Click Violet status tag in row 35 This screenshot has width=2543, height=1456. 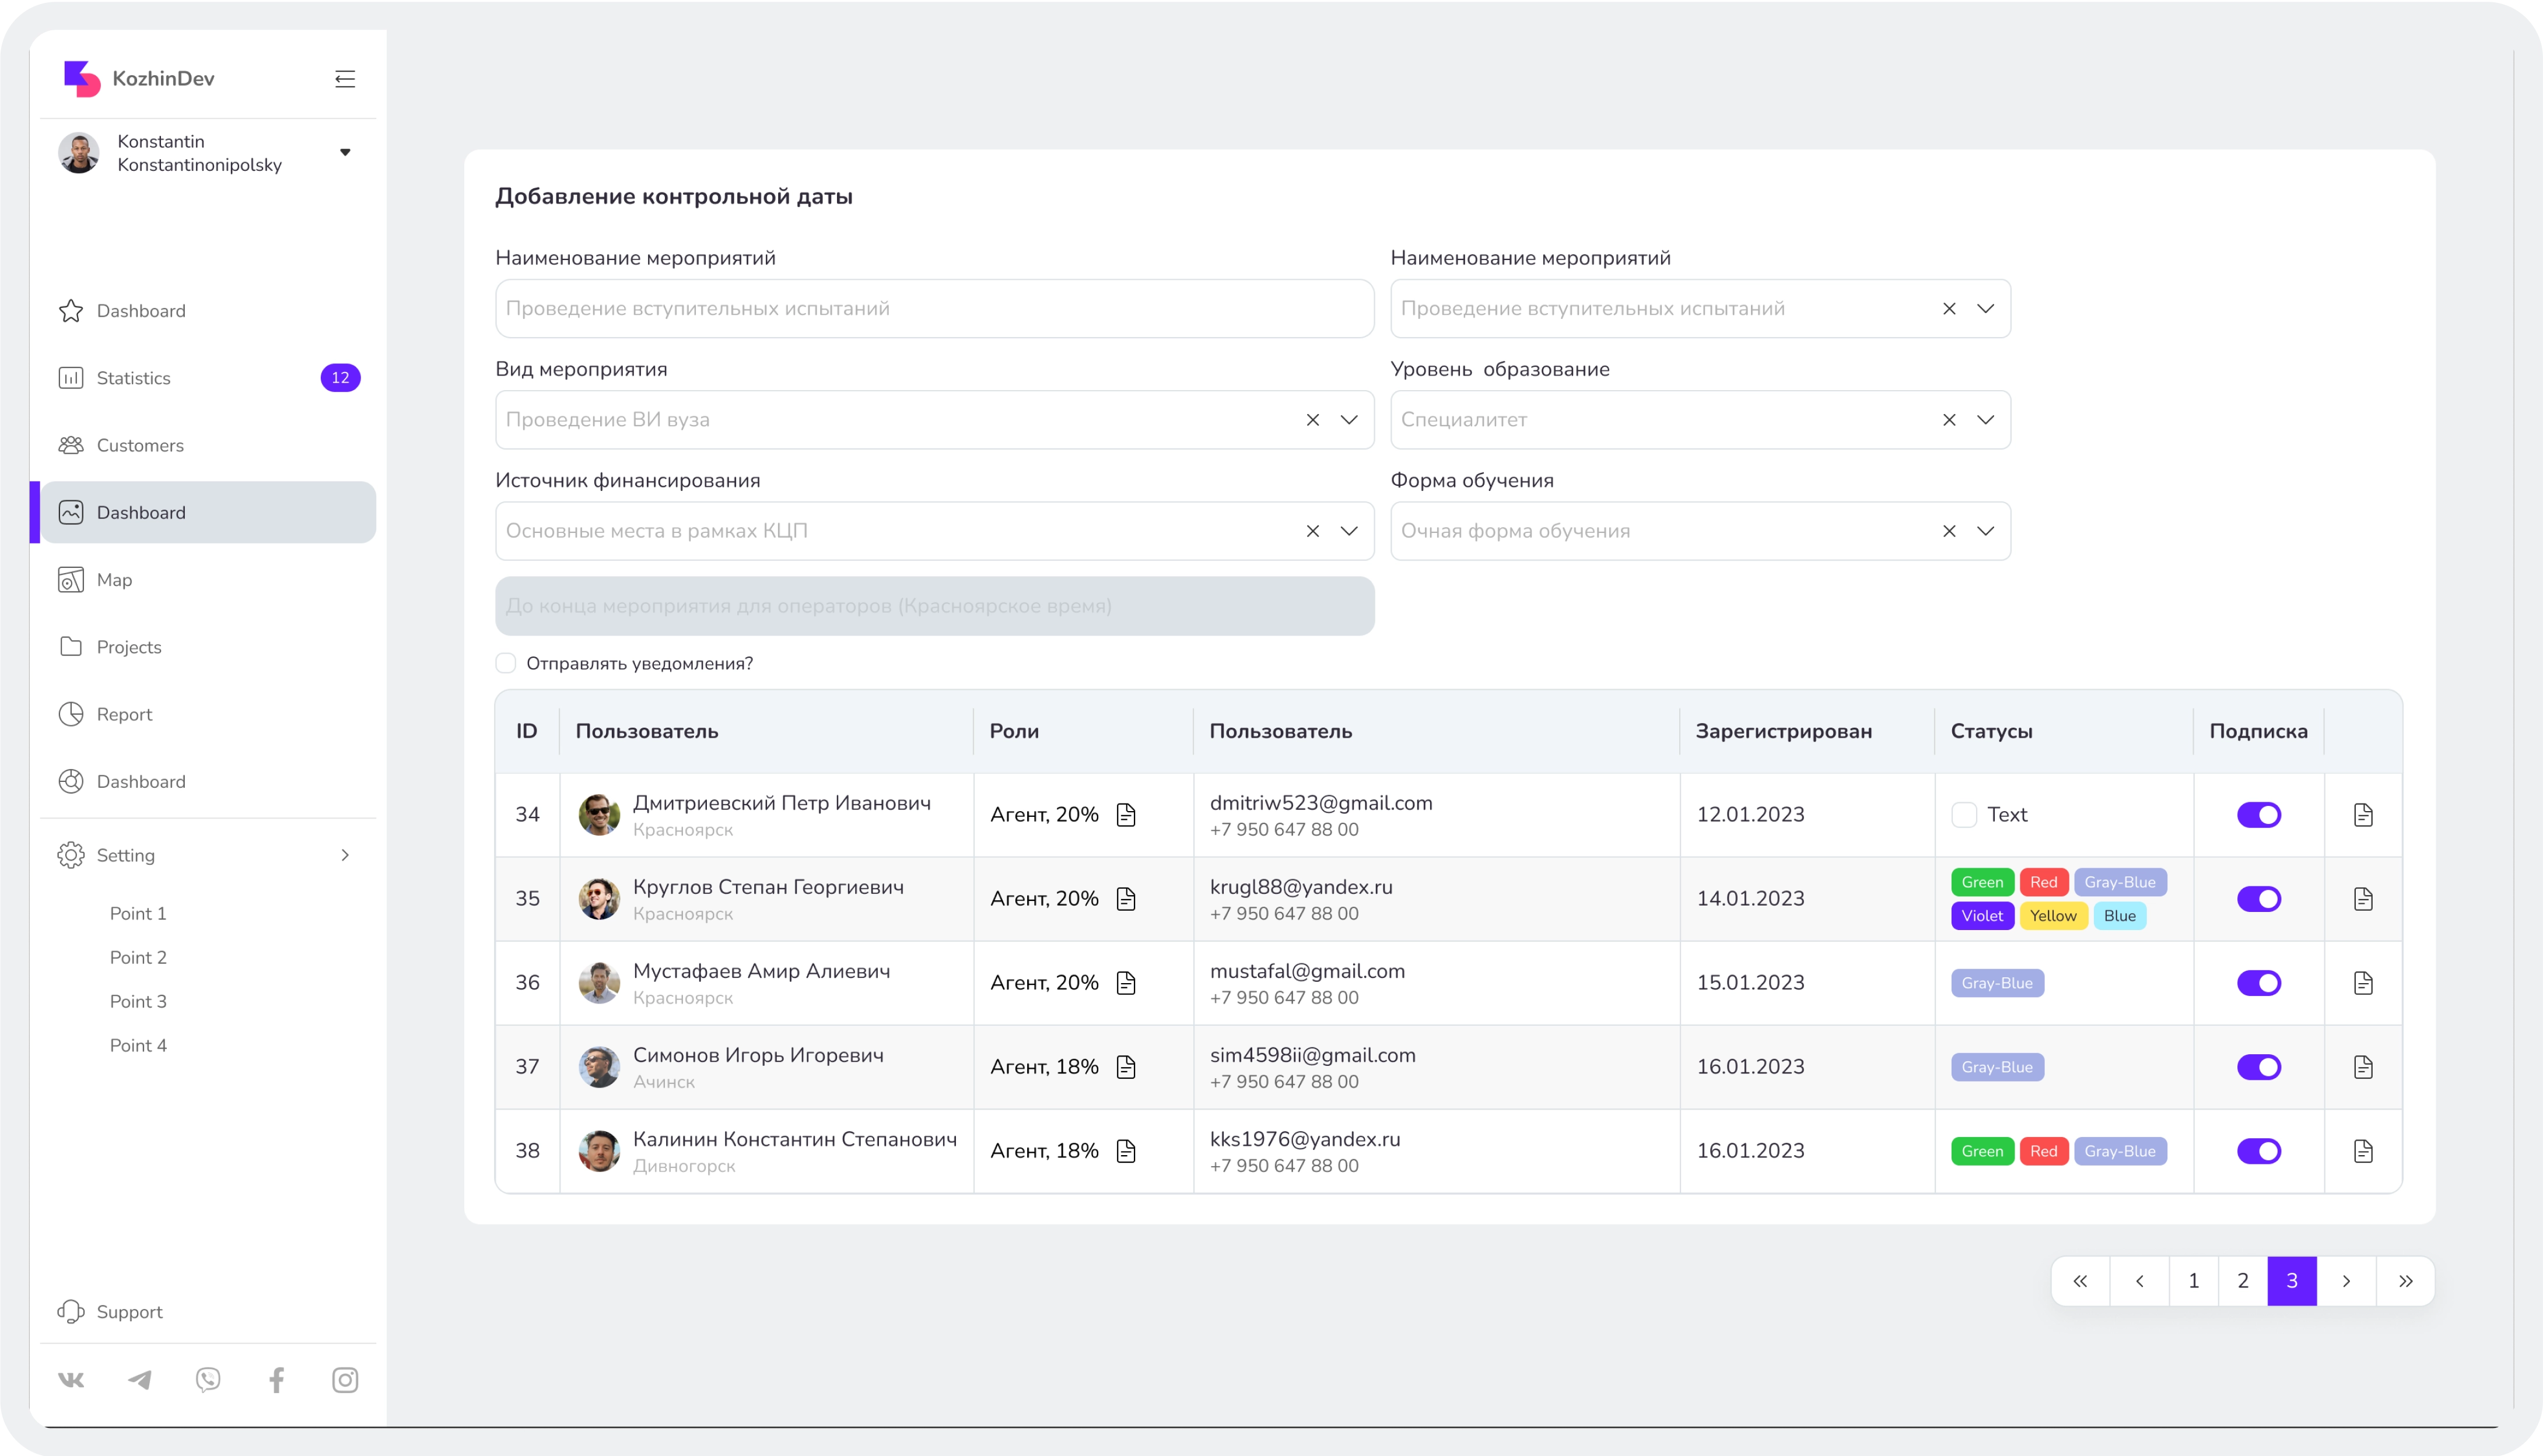[x=1982, y=916]
